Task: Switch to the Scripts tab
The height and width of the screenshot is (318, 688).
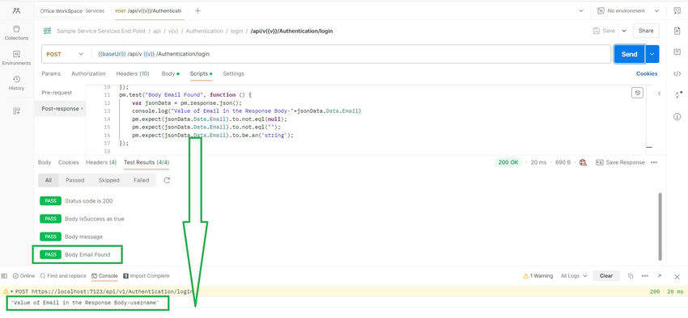Action: tap(201, 73)
